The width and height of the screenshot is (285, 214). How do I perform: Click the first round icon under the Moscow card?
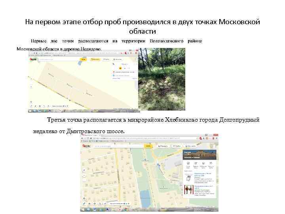pyautogui.click(x=188, y=163)
